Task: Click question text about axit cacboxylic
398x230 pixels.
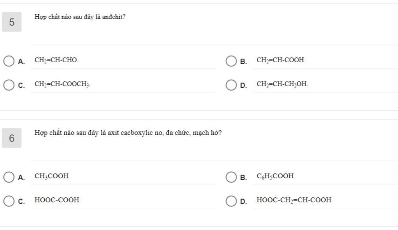Action: [x=128, y=133]
